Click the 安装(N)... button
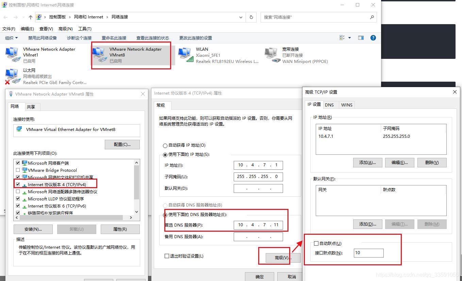Screen dimensions: 462x281 click(33, 229)
